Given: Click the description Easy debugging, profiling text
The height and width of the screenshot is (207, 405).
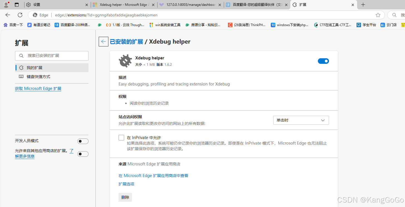Looking at the screenshot, I should pyautogui.click(x=174, y=84).
